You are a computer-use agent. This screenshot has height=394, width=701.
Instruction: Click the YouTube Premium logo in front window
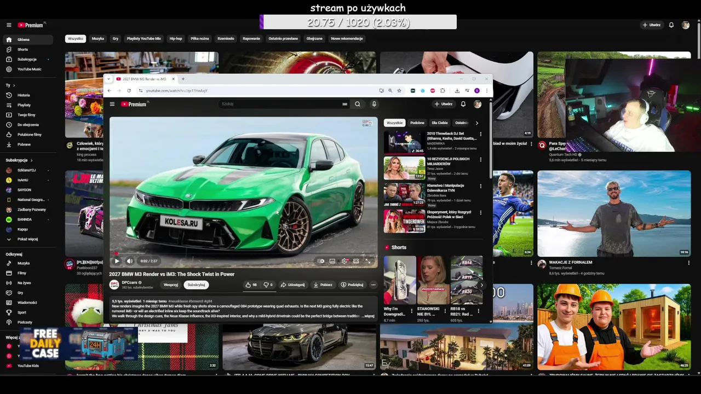point(135,104)
